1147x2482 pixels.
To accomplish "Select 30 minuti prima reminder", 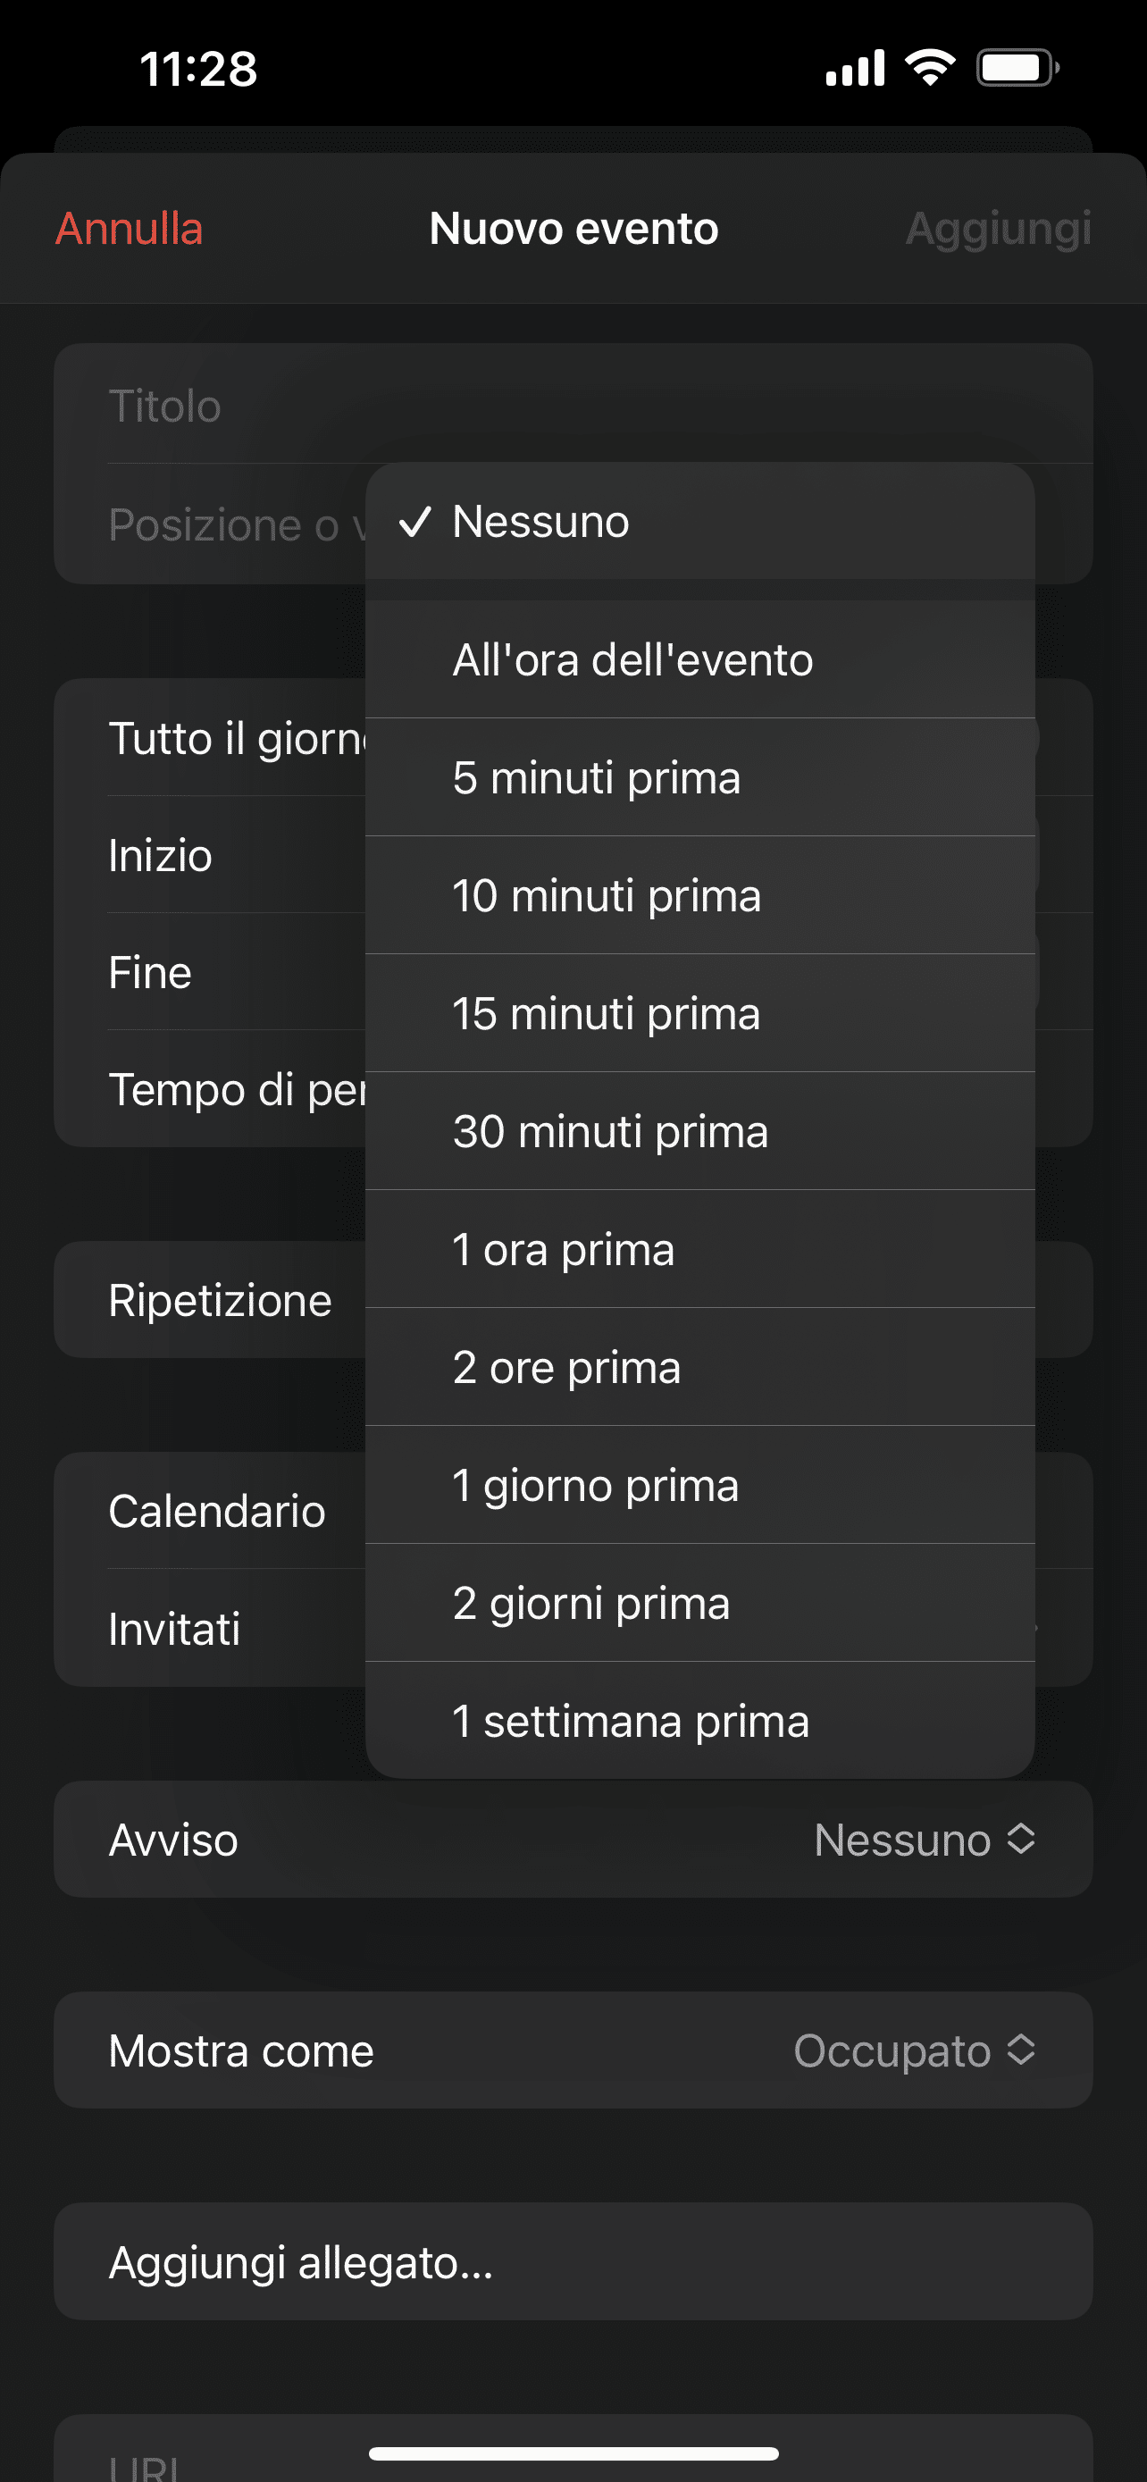I will pos(699,1131).
